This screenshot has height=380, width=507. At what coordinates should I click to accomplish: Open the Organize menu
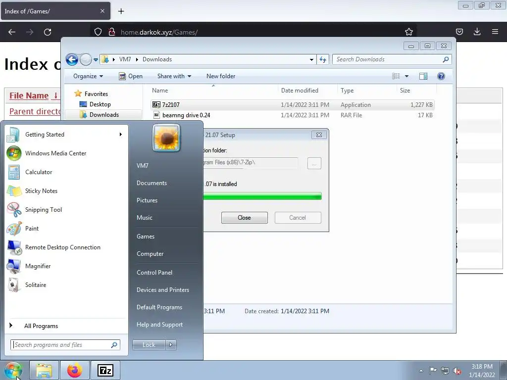pos(88,76)
